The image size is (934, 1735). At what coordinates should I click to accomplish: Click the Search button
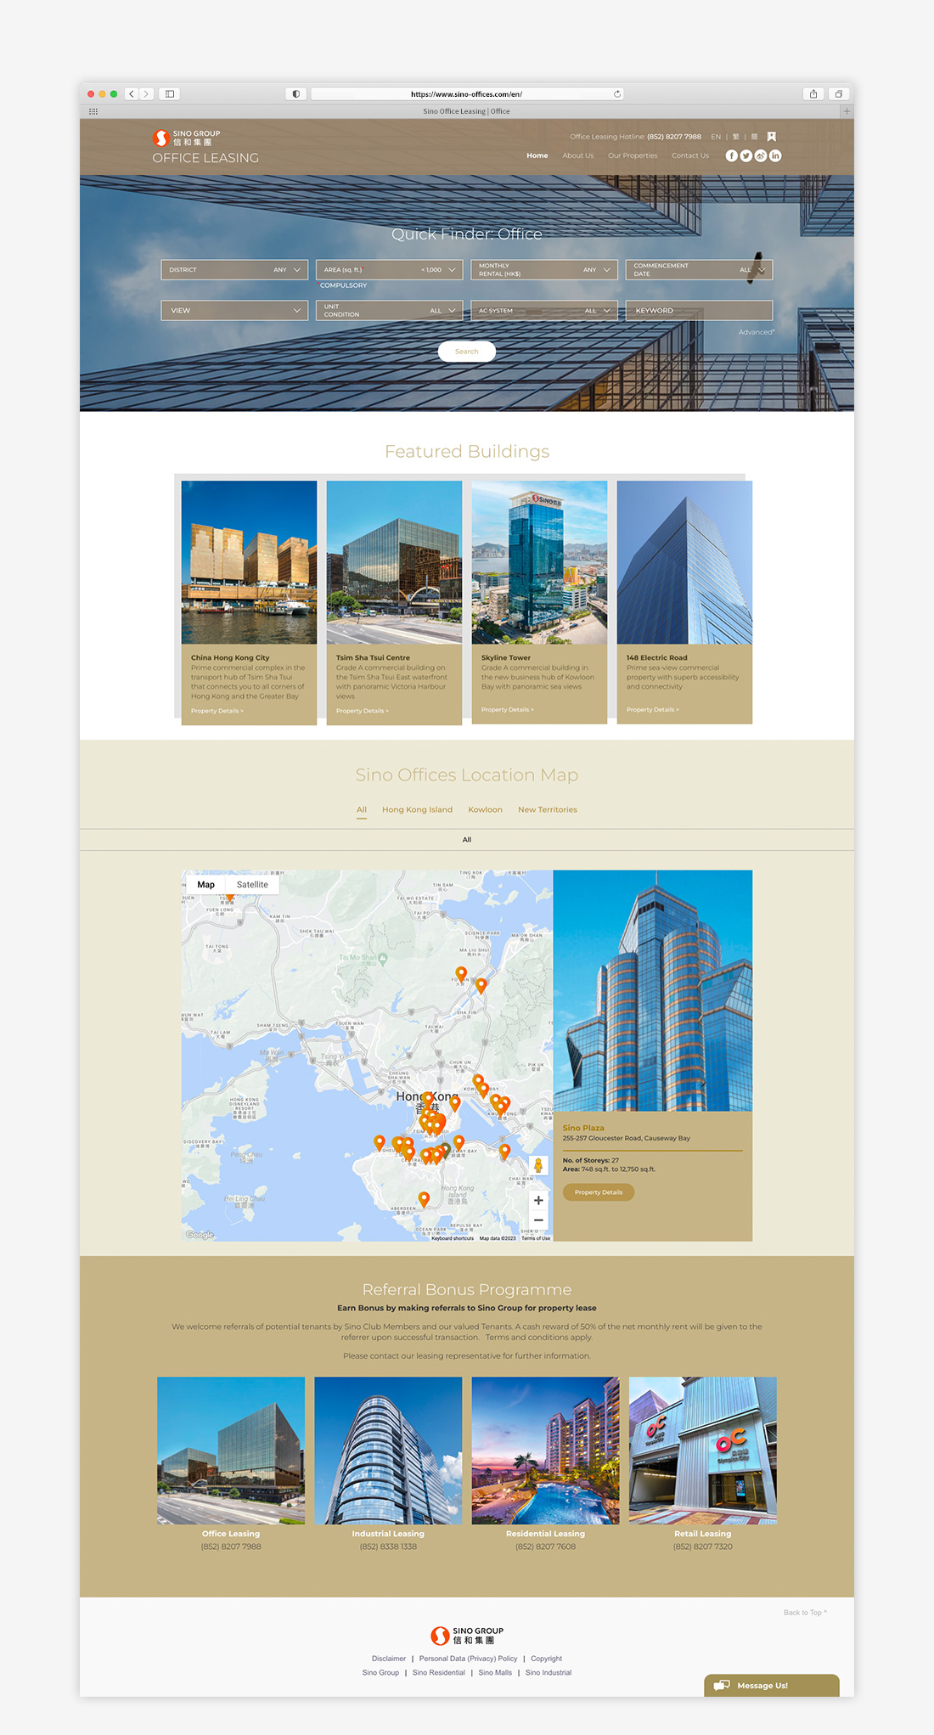point(467,352)
